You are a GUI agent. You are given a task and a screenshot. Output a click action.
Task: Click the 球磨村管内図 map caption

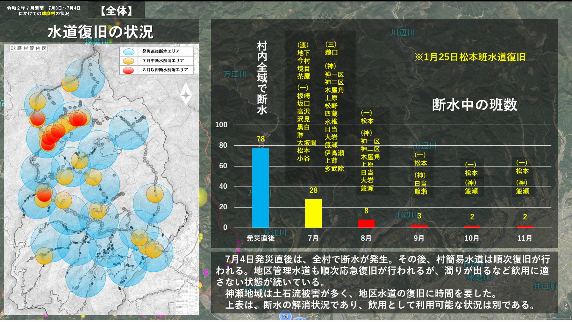click(x=29, y=48)
